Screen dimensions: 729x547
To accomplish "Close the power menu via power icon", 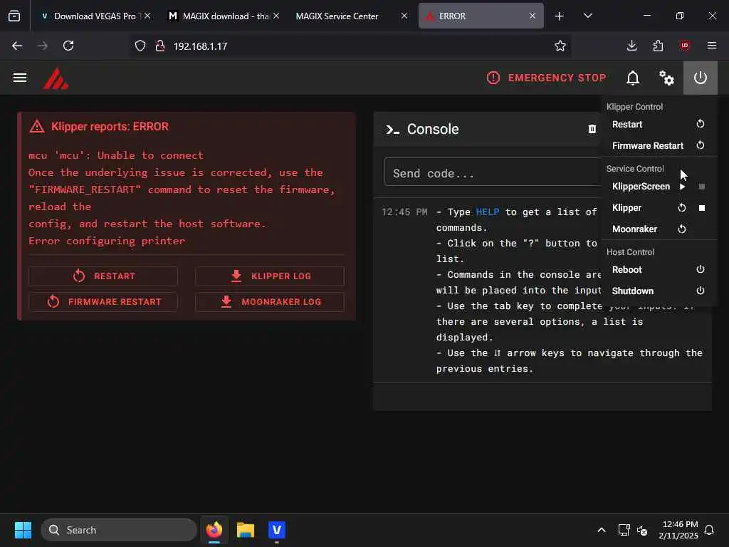I will 701,78.
